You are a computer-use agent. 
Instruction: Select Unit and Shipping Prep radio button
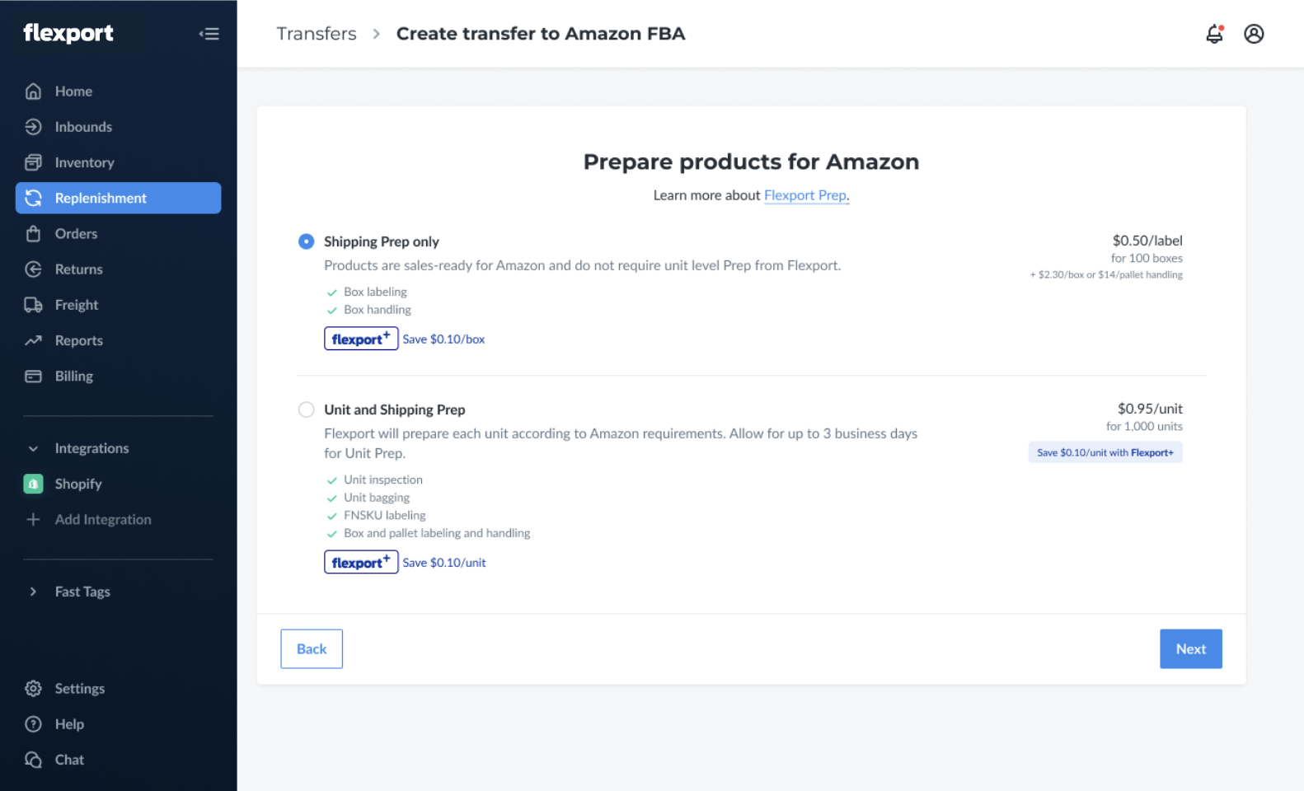[x=306, y=410]
